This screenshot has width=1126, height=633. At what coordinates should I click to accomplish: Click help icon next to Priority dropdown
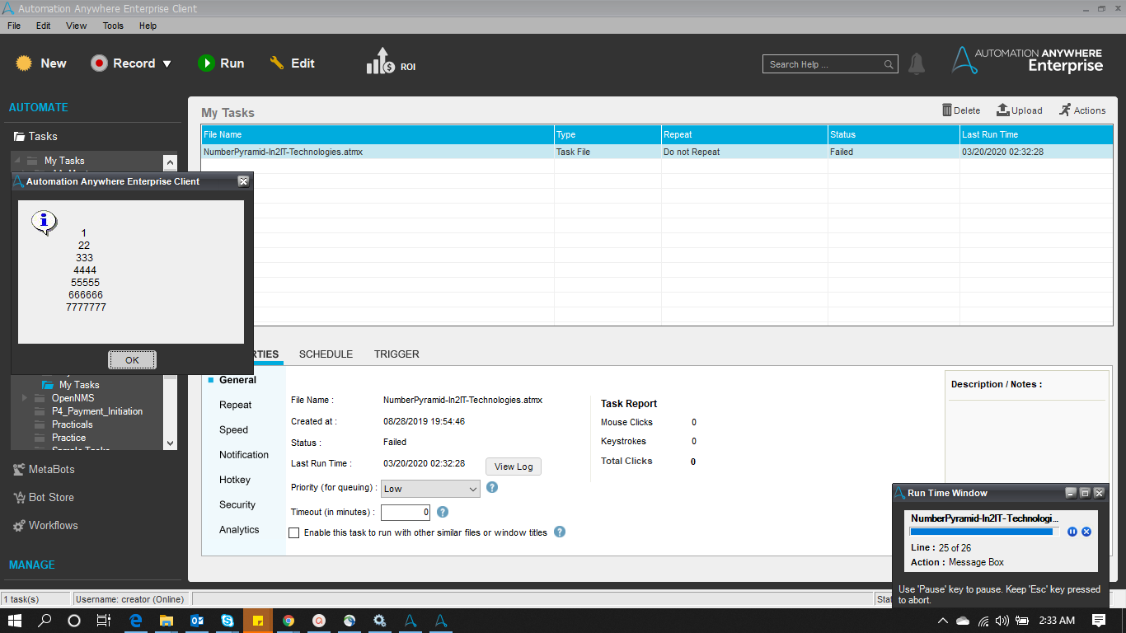[x=492, y=487]
